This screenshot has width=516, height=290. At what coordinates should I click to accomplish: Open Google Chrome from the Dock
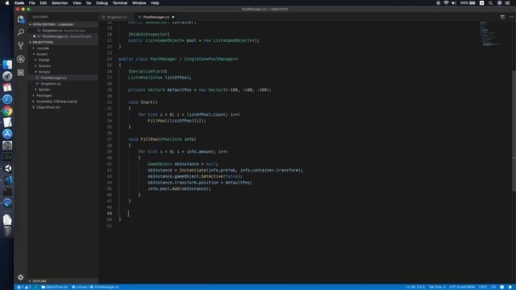point(7,111)
